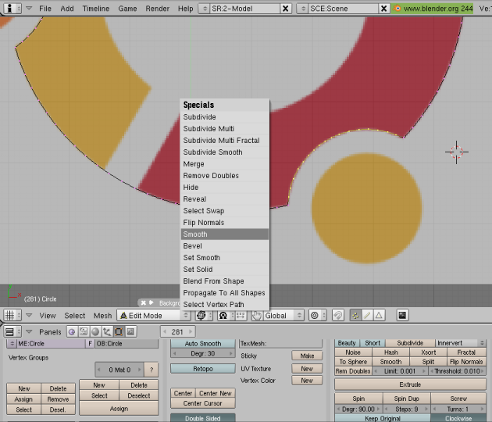Screen dimensions: 492x422
Task: Collapse the top header menu triangle
Action: pos(29,8)
